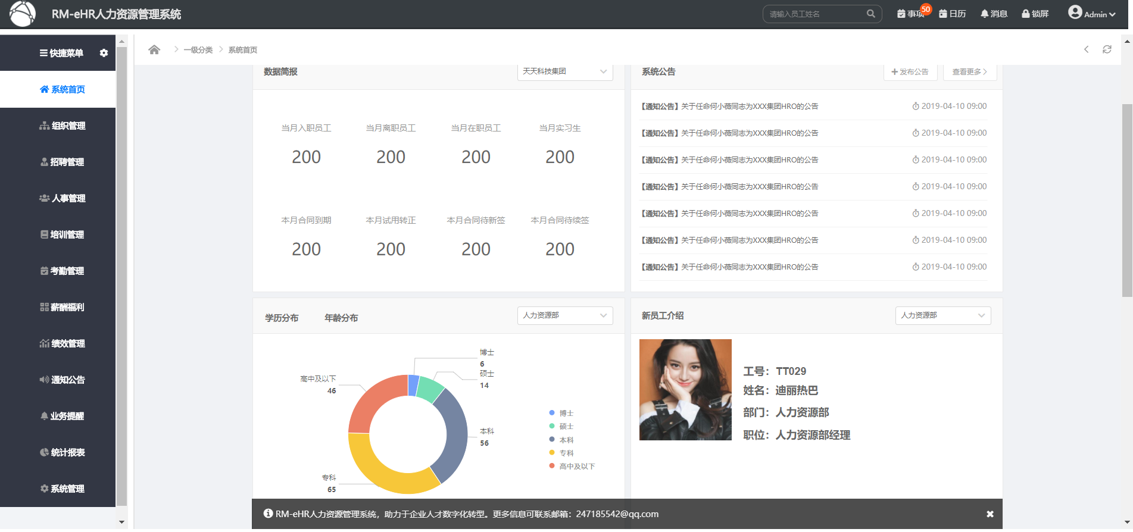Open 考勤管理 in the sidebar

pyautogui.click(x=58, y=271)
